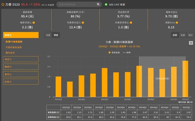Click table cell 54.6 share price

(x=66, y=117)
